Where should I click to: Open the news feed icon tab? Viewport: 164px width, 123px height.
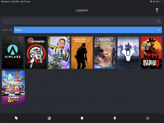(49, 118)
